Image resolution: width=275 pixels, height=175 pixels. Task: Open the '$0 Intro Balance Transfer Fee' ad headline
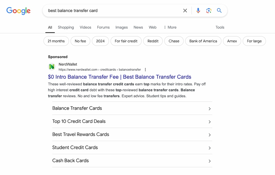coord(119,77)
